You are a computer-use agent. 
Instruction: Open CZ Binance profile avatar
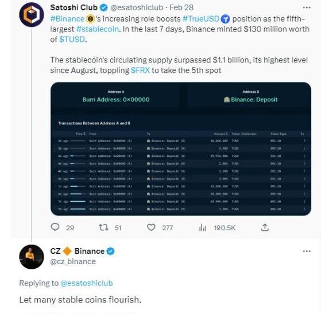32,257
